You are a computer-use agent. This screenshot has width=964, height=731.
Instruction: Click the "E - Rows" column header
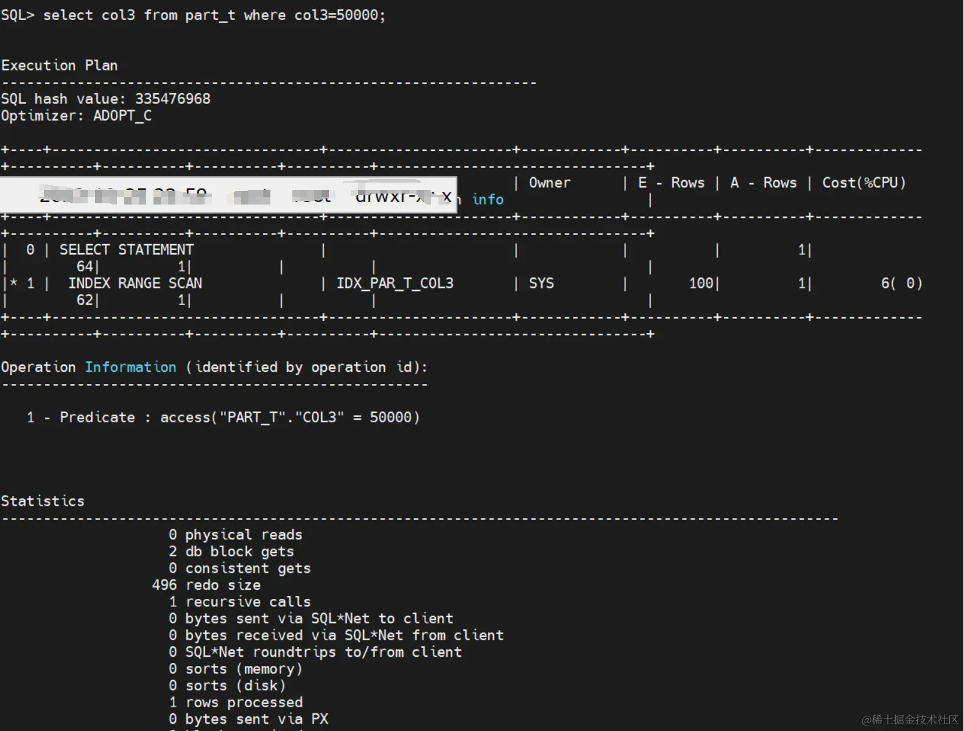(x=671, y=183)
